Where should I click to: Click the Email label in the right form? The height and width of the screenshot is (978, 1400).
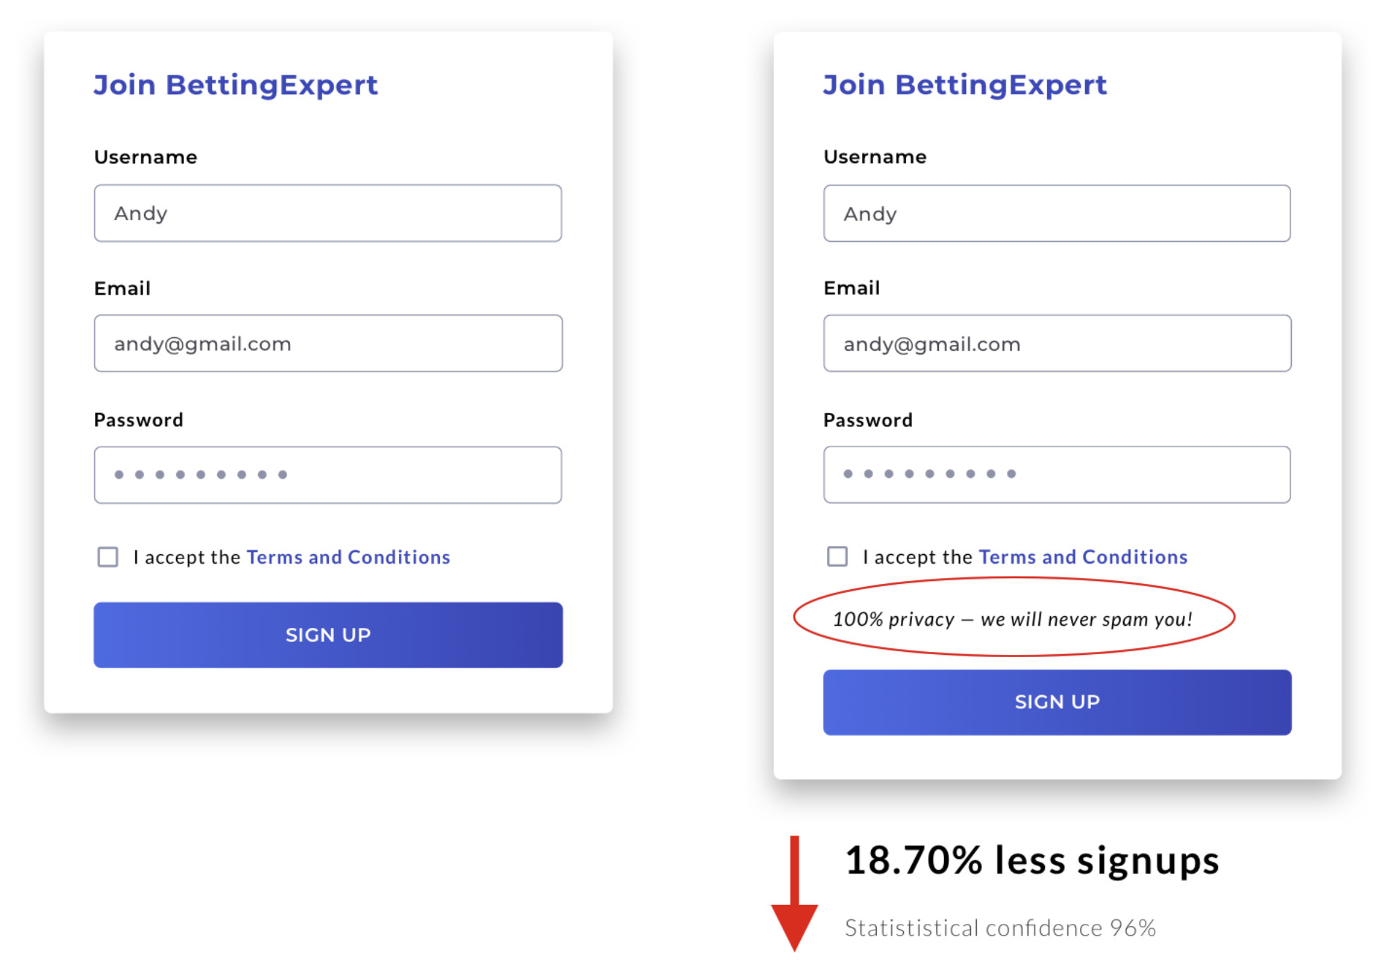coord(851,288)
